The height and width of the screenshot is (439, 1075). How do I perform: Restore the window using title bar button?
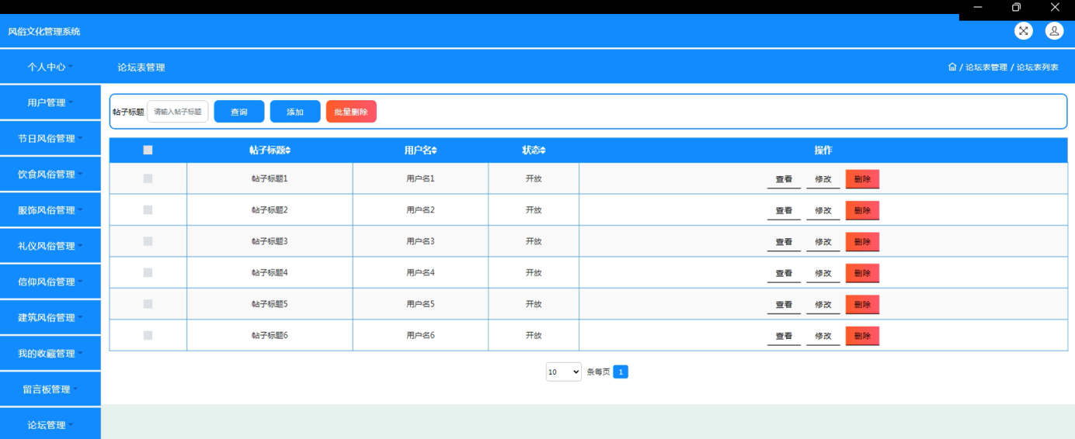[1016, 7]
